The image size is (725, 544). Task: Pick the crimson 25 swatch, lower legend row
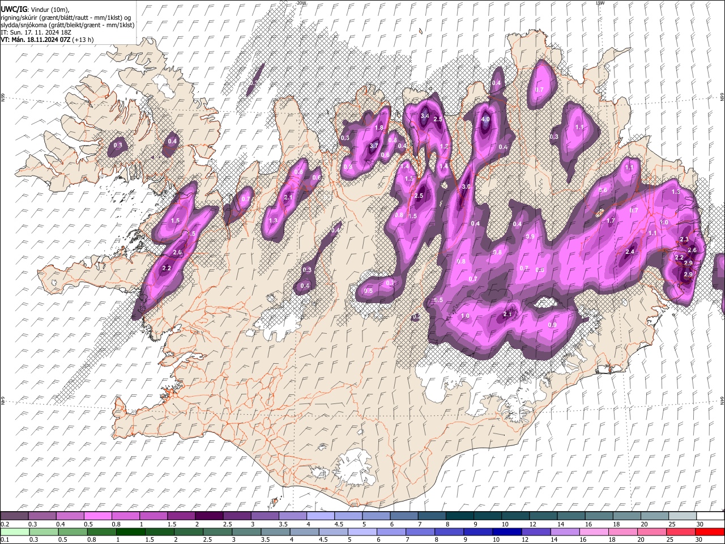(x=680, y=532)
